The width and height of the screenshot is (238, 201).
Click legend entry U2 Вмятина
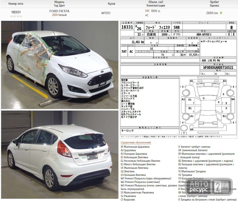[128, 171]
